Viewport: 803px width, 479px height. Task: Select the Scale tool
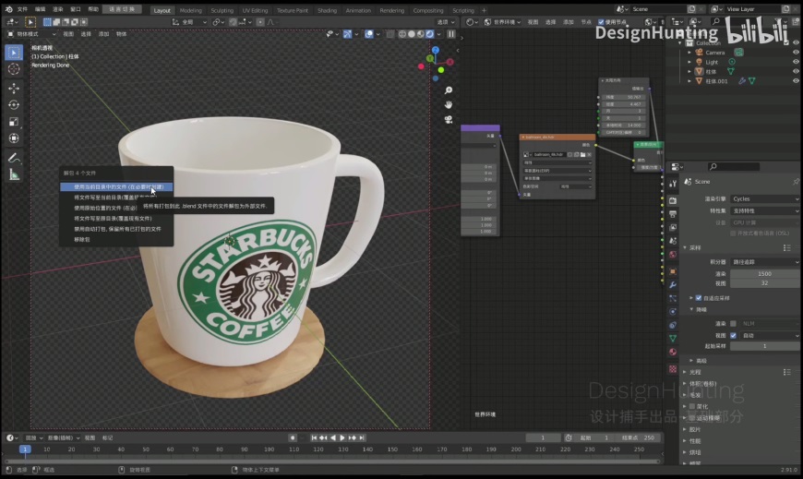click(14, 122)
